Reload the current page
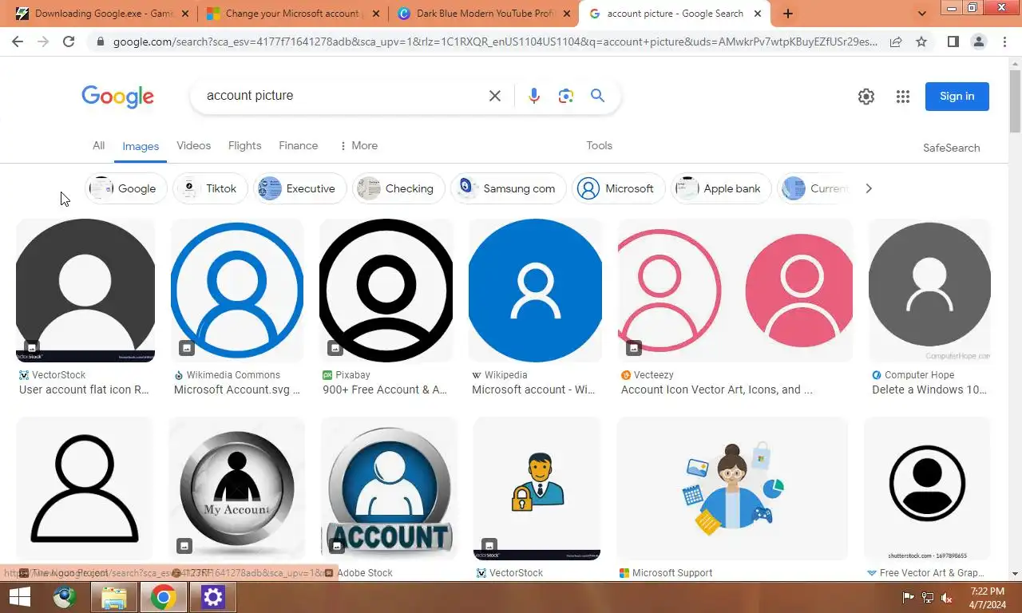This screenshot has height=613, width=1022. [69, 42]
